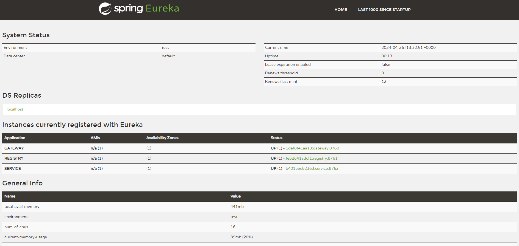Select the General Info heading
This screenshot has height=246, width=519.
(23, 183)
